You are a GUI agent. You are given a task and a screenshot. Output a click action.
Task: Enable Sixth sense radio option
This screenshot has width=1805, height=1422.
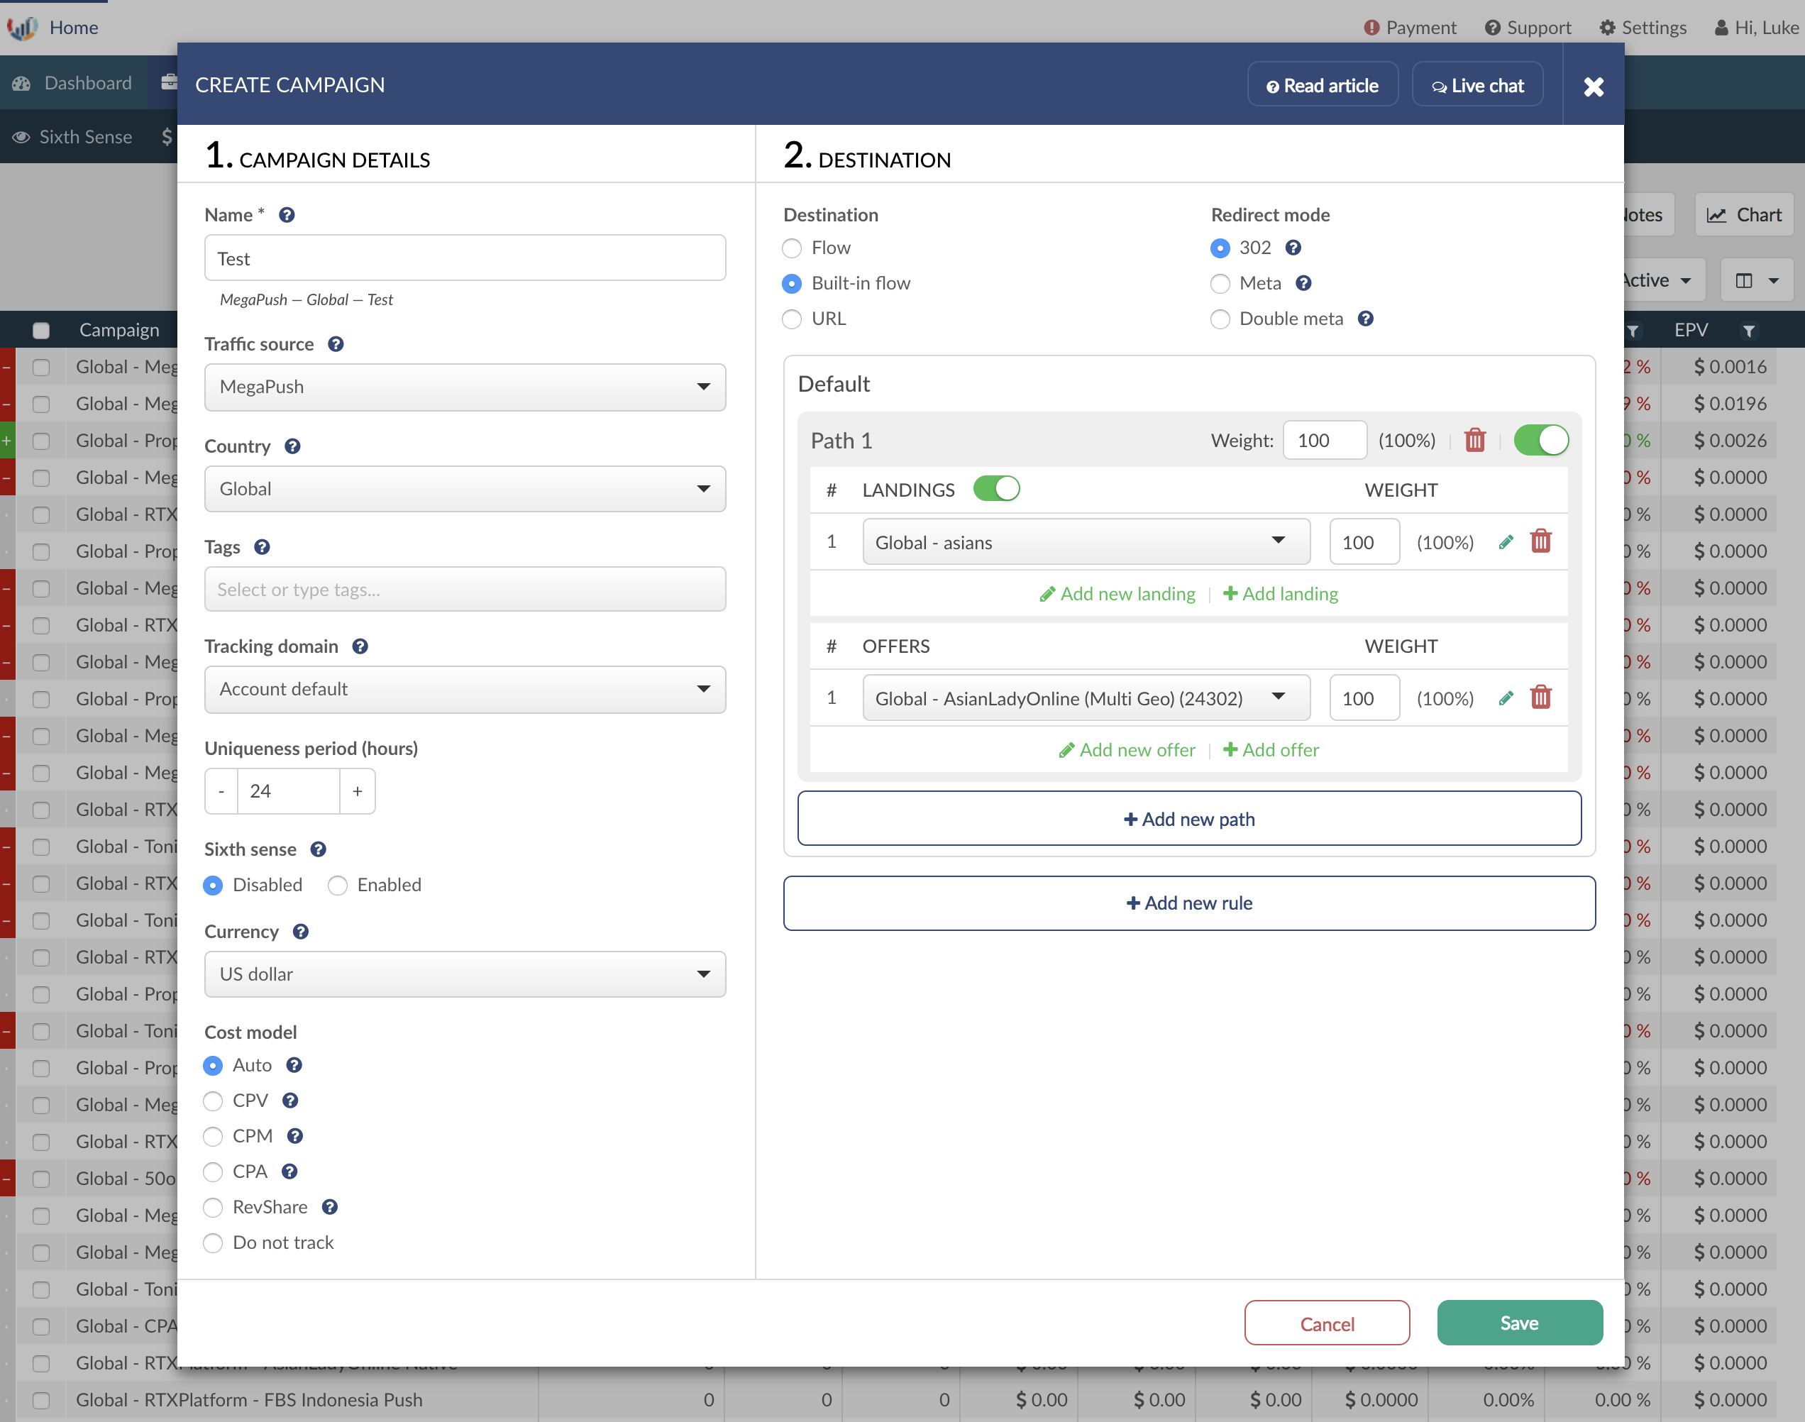tap(337, 885)
